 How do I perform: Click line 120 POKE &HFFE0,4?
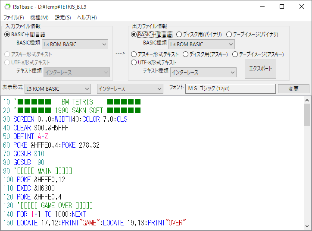pos(32,197)
